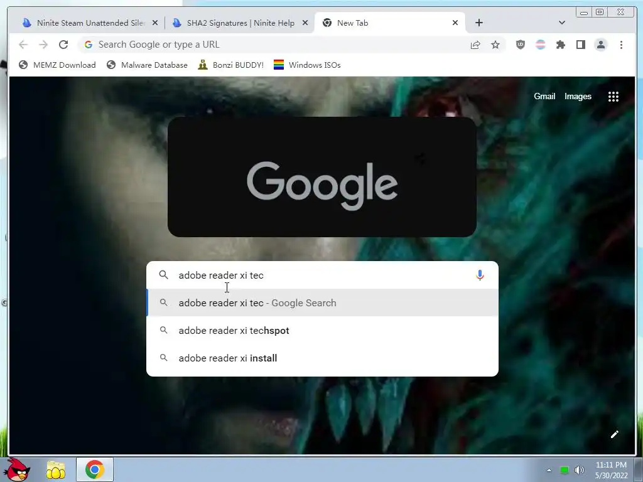This screenshot has width=643, height=482.
Task: Click the search box text field
Action: [x=322, y=275]
